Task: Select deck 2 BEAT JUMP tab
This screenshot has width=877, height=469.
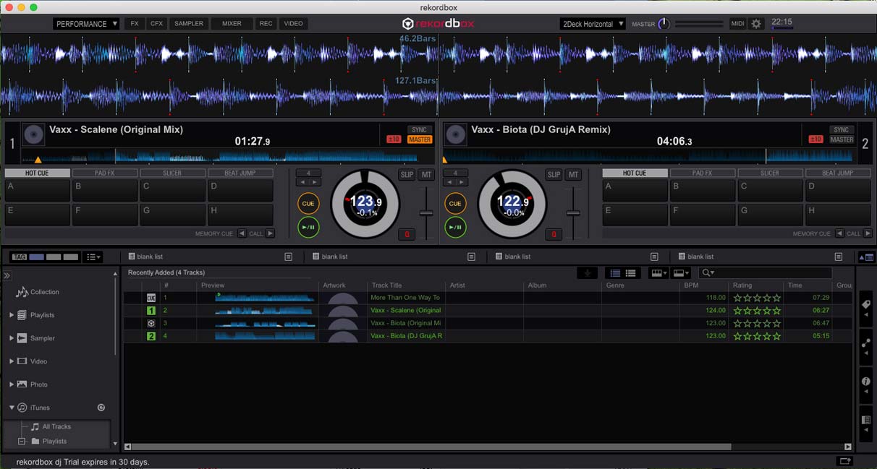Action: (838, 173)
